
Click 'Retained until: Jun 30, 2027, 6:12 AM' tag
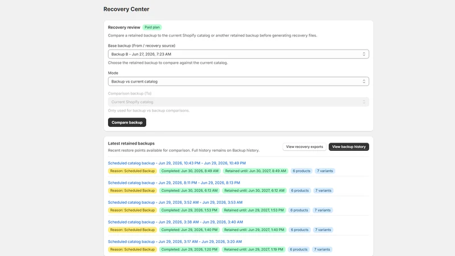[x=254, y=191]
